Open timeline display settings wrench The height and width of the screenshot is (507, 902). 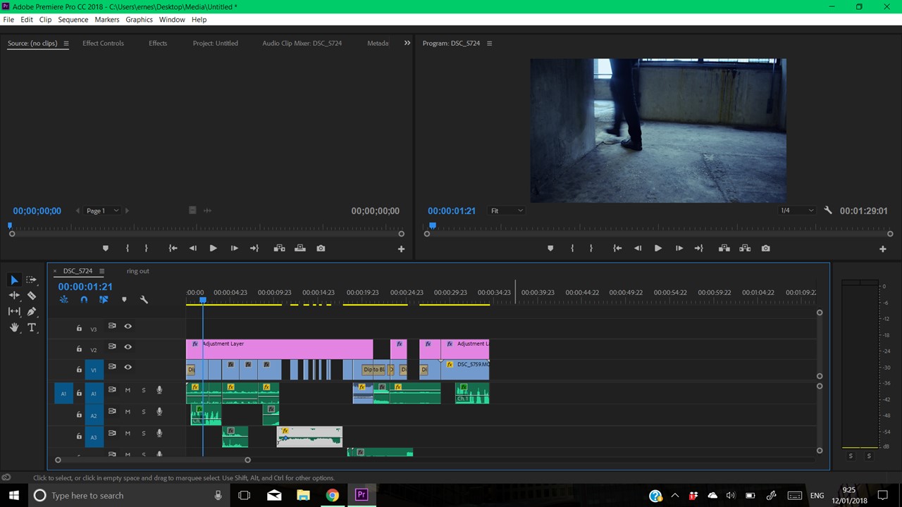(144, 300)
